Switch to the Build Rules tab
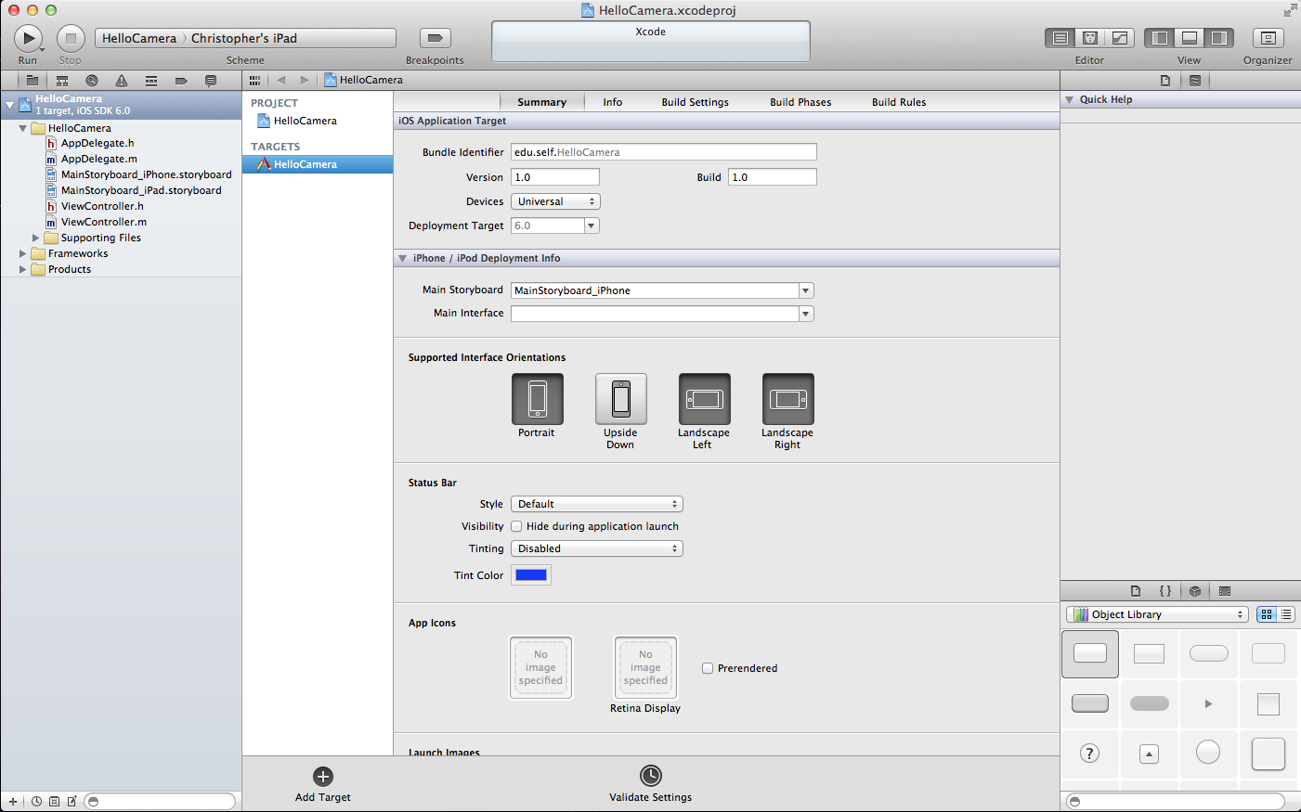 pos(899,102)
